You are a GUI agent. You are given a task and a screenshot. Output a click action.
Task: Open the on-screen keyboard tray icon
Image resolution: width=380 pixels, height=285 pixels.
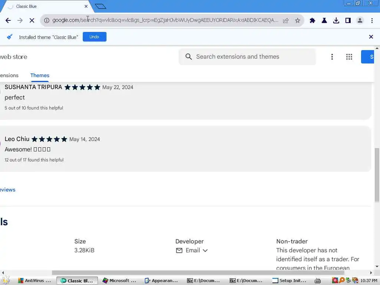click(x=318, y=281)
